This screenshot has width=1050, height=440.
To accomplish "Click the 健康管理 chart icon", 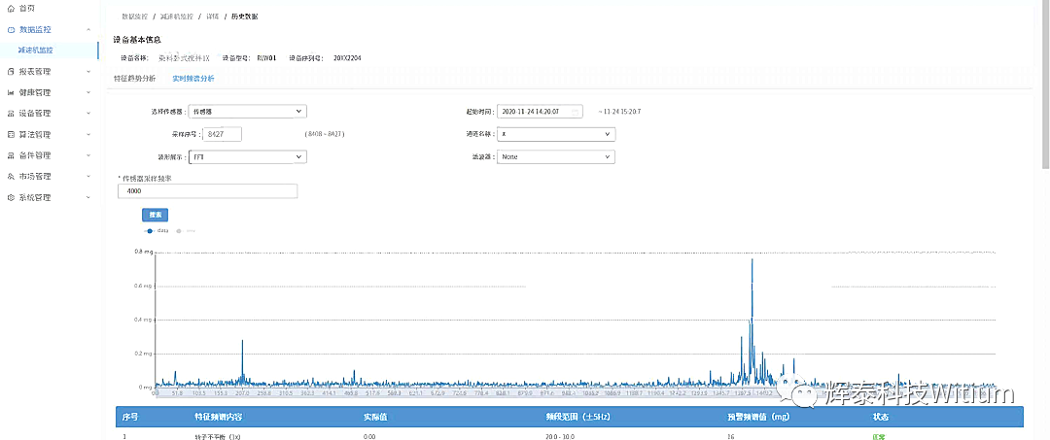I will tap(10, 92).
